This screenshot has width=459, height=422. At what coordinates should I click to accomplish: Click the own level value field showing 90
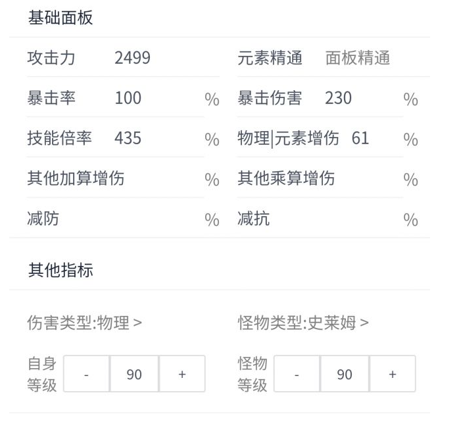point(134,374)
